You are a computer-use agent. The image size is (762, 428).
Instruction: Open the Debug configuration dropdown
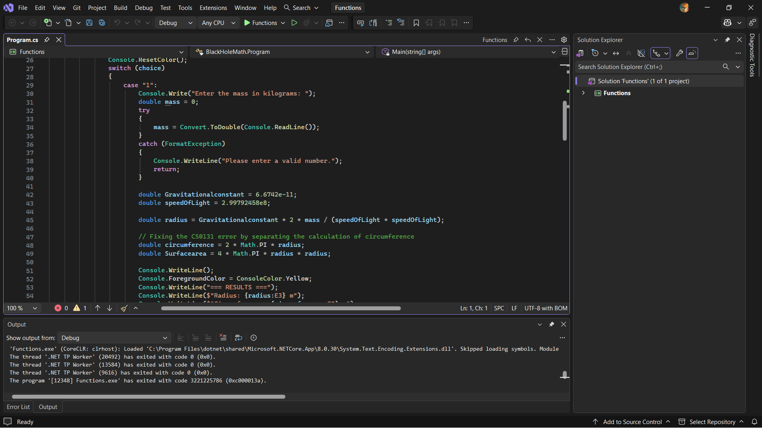pyautogui.click(x=175, y=23)
